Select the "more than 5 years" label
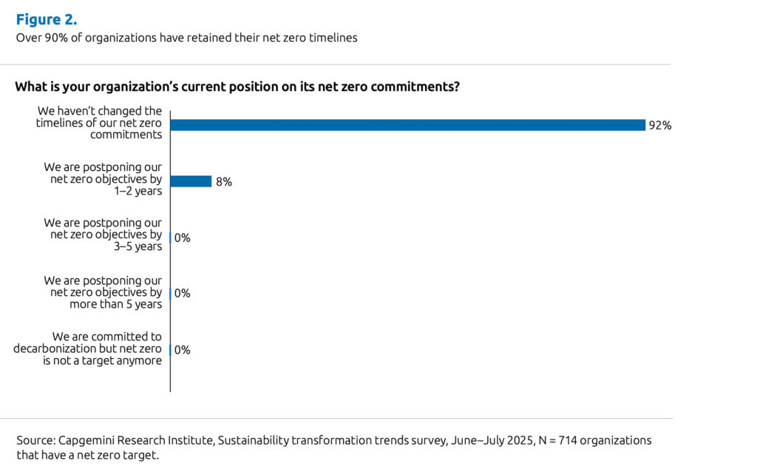 pos(103,292)
